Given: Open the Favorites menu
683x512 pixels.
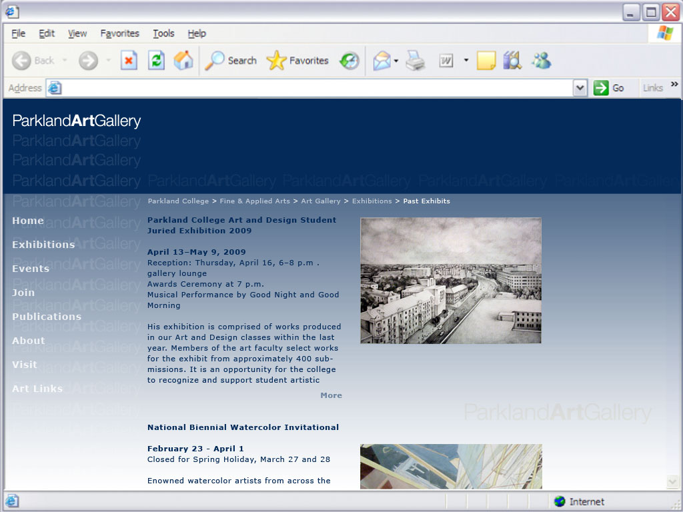Looking at the screenshot, I should [120, 33].
